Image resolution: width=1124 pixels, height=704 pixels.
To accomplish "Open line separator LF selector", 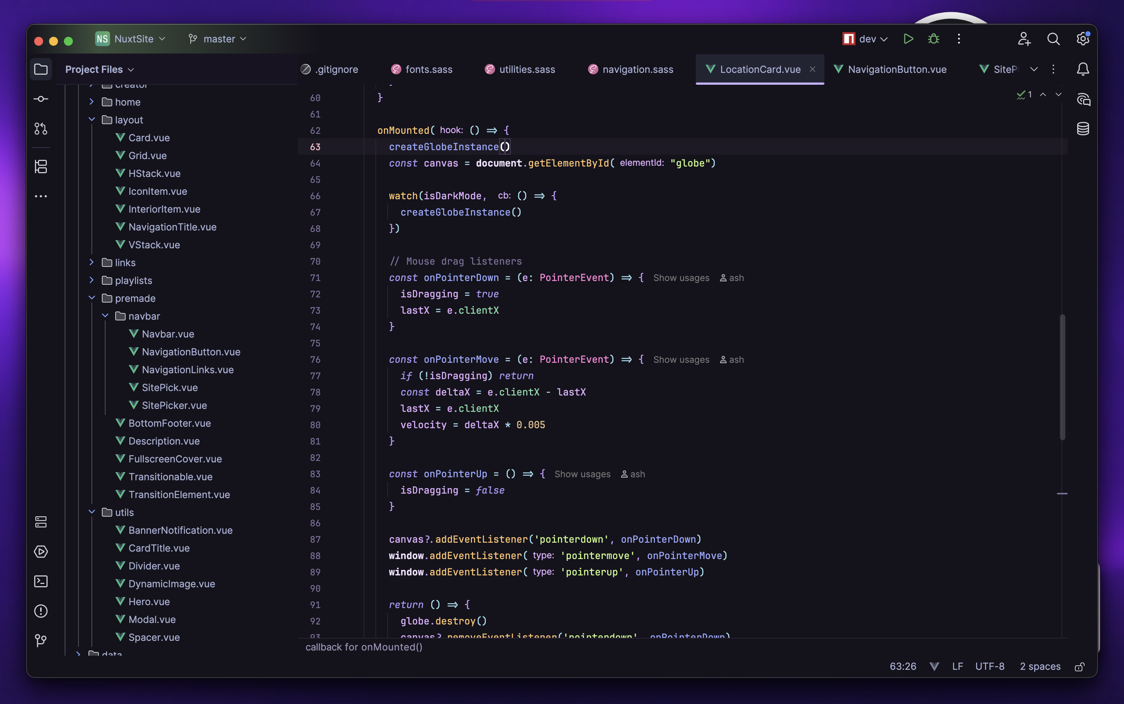I will (957, 667).
